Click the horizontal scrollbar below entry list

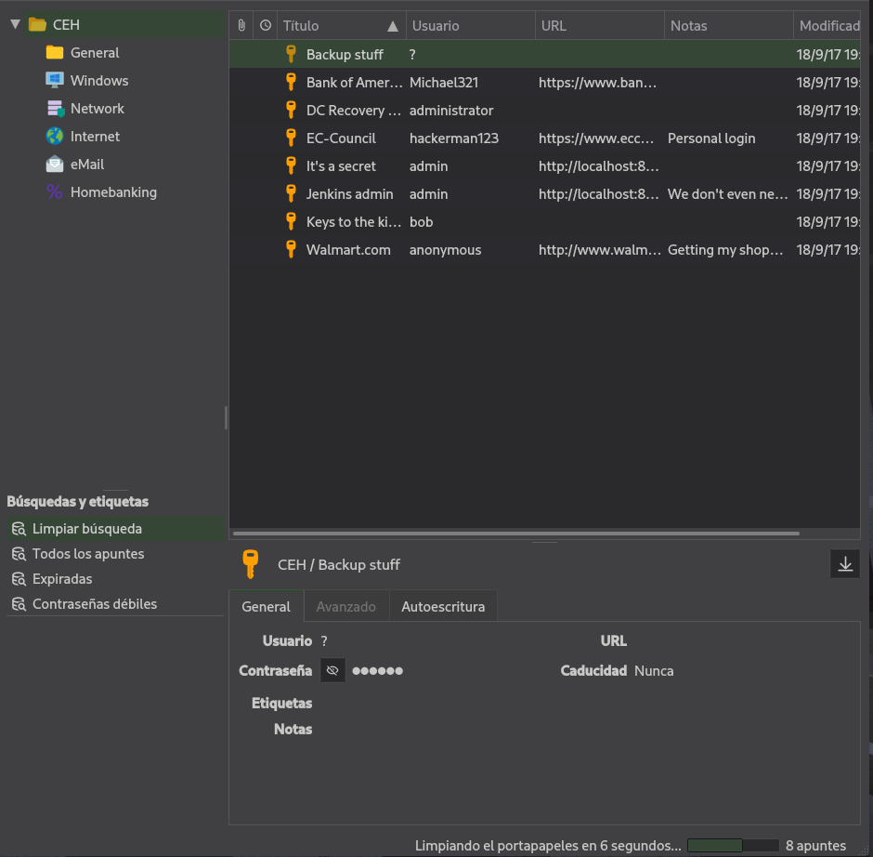[516, 534]
